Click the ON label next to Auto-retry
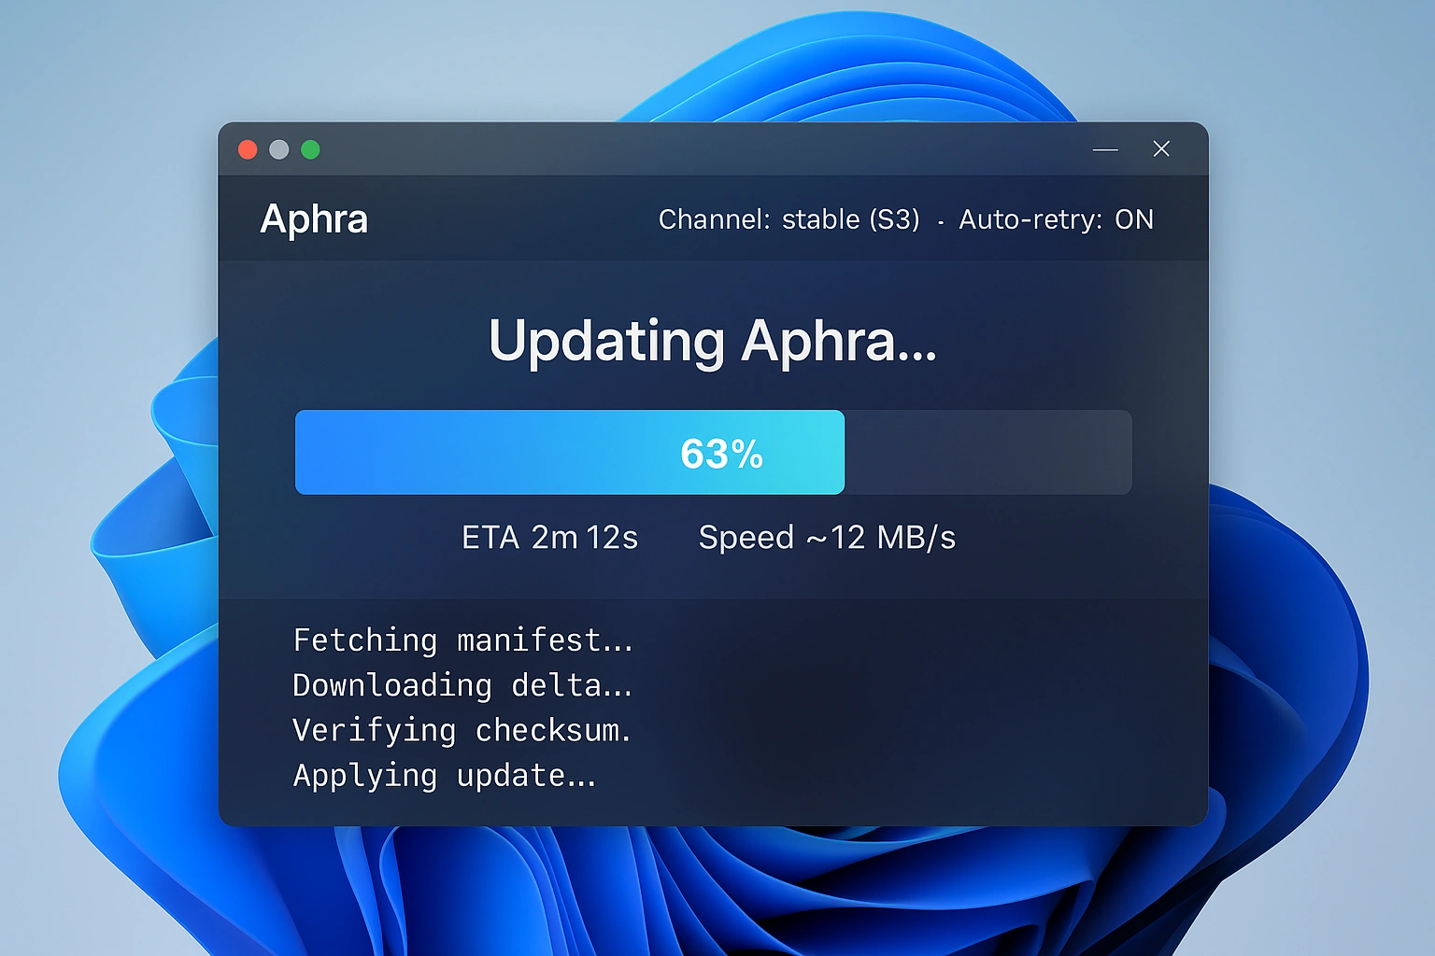The width and height of the screenshot is (1435, 956). 1135,219
